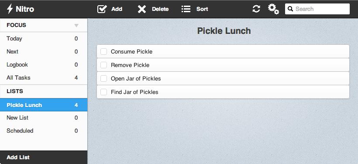Click the Add task checkmark icon
Viewport: 358px width, 164px height.
102,9
